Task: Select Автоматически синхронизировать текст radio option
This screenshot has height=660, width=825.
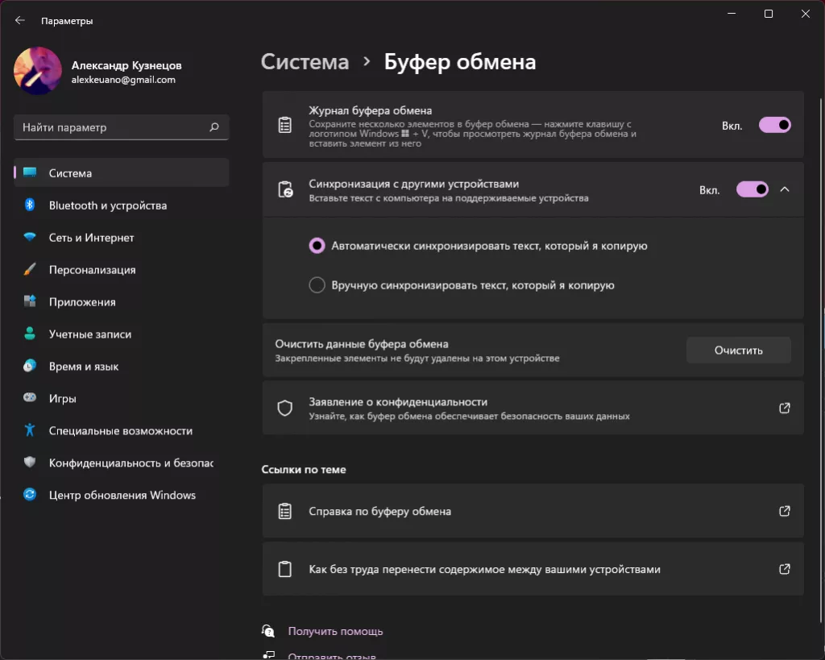Action: pyautogui.click(x=317, y=246)
